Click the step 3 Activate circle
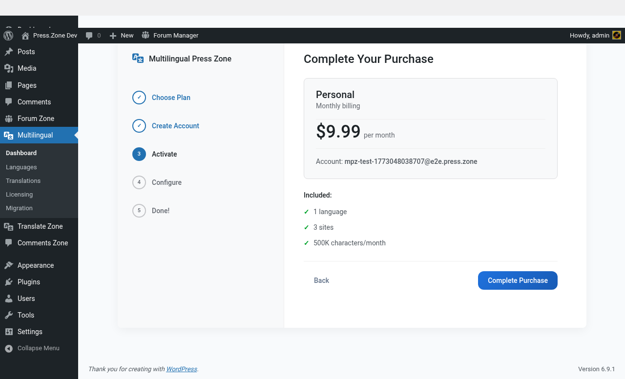This screenshot has height=379, width=625. (x=139, y=154)
